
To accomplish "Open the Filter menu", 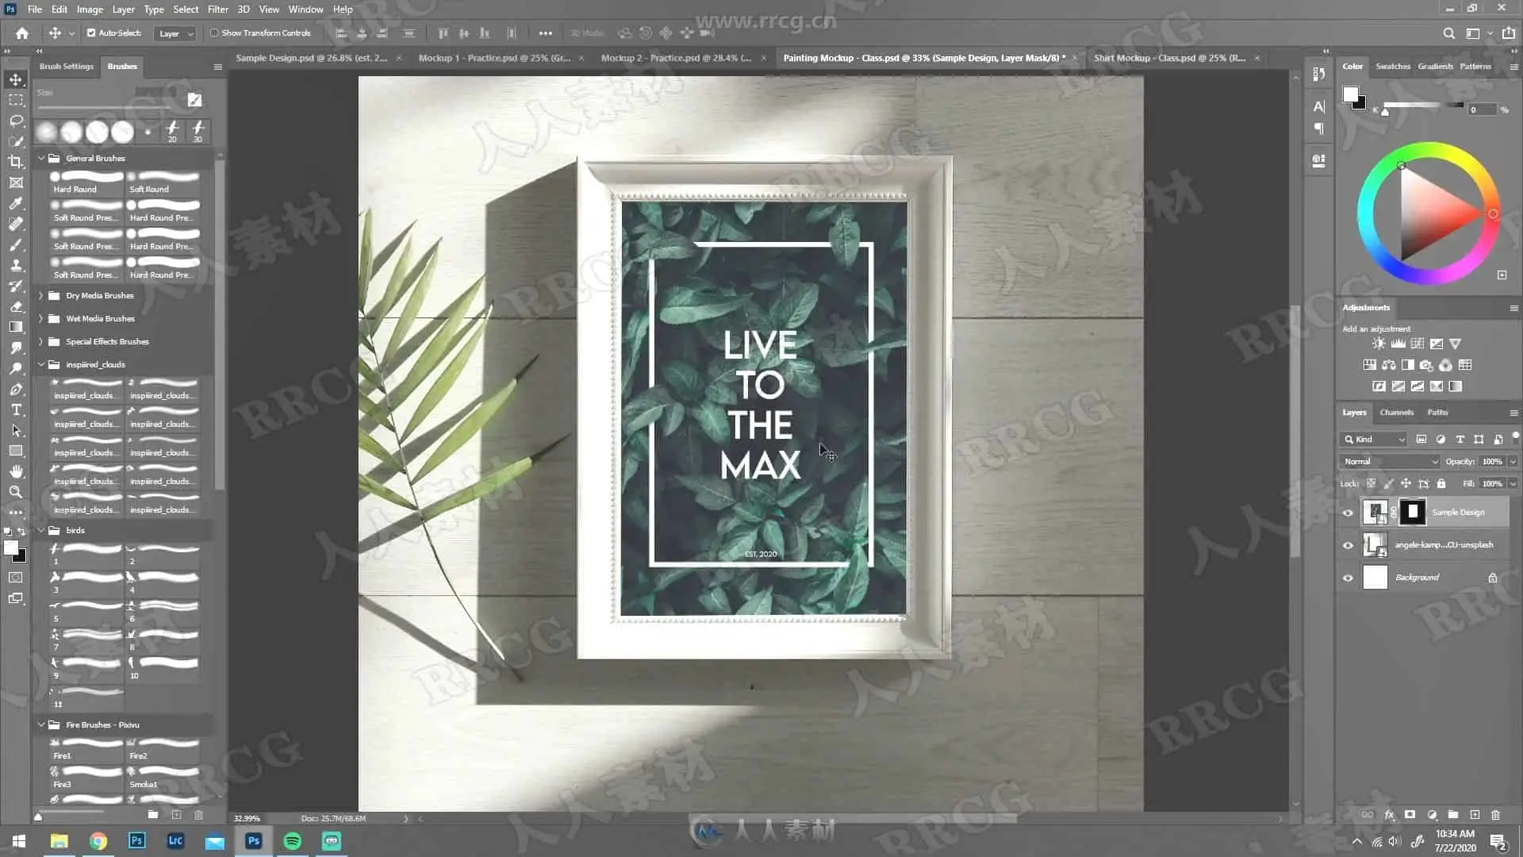I will click(217, 10).
